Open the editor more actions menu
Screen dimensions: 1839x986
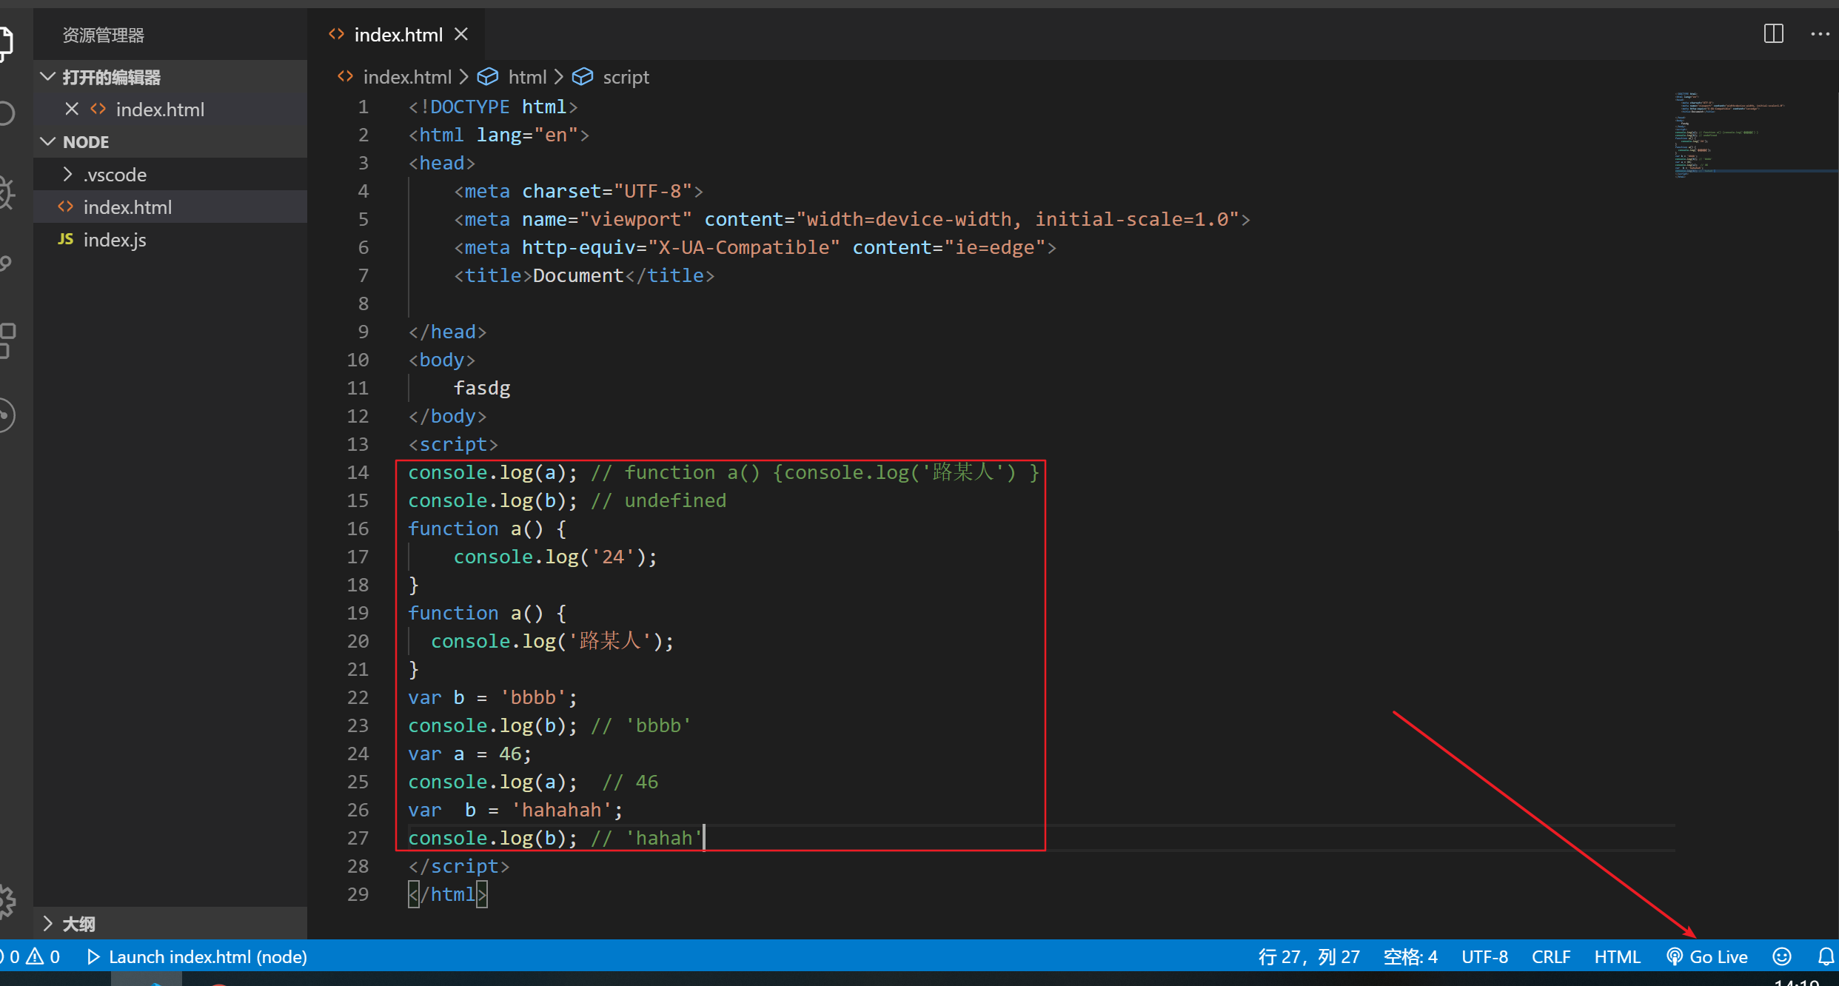click(x=1820, y=34)
